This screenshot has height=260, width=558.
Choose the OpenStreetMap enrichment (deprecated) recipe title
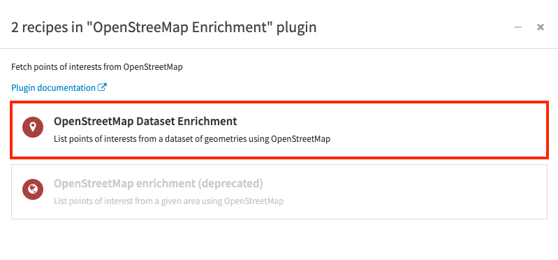[x=159, y=184]
